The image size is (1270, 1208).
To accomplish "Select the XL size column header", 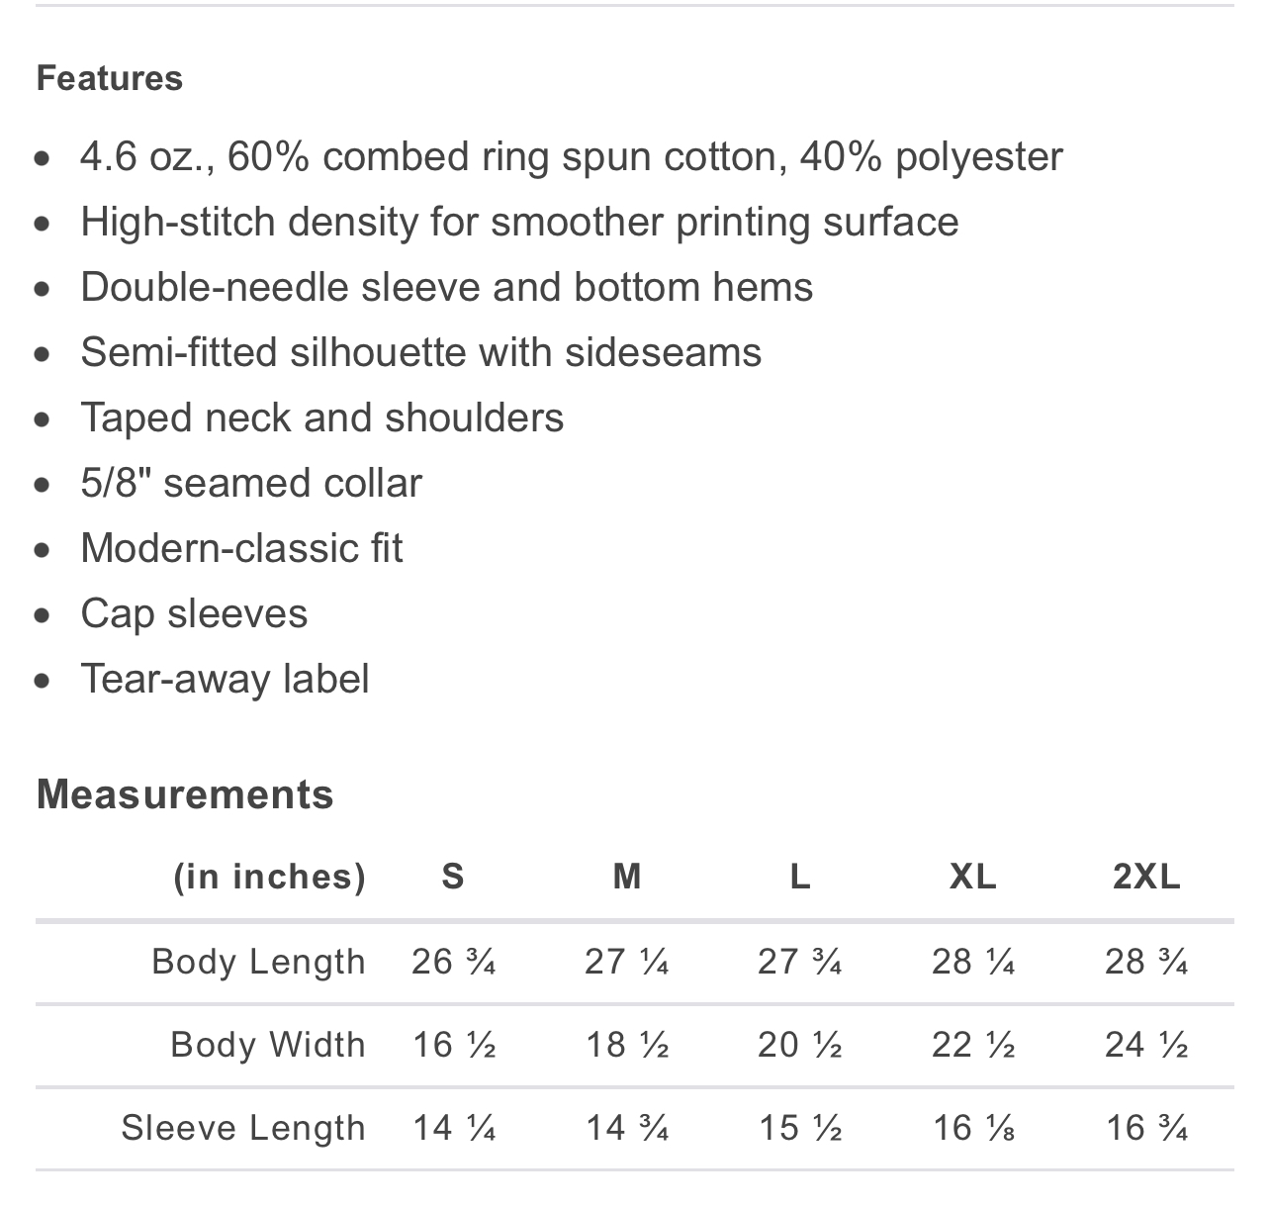I will point(973,877).
